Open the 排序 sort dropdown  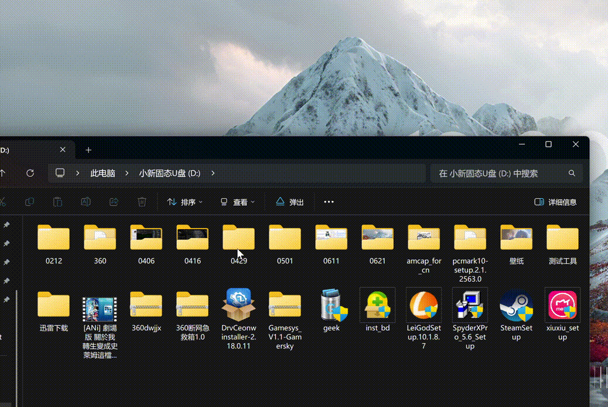185,202
